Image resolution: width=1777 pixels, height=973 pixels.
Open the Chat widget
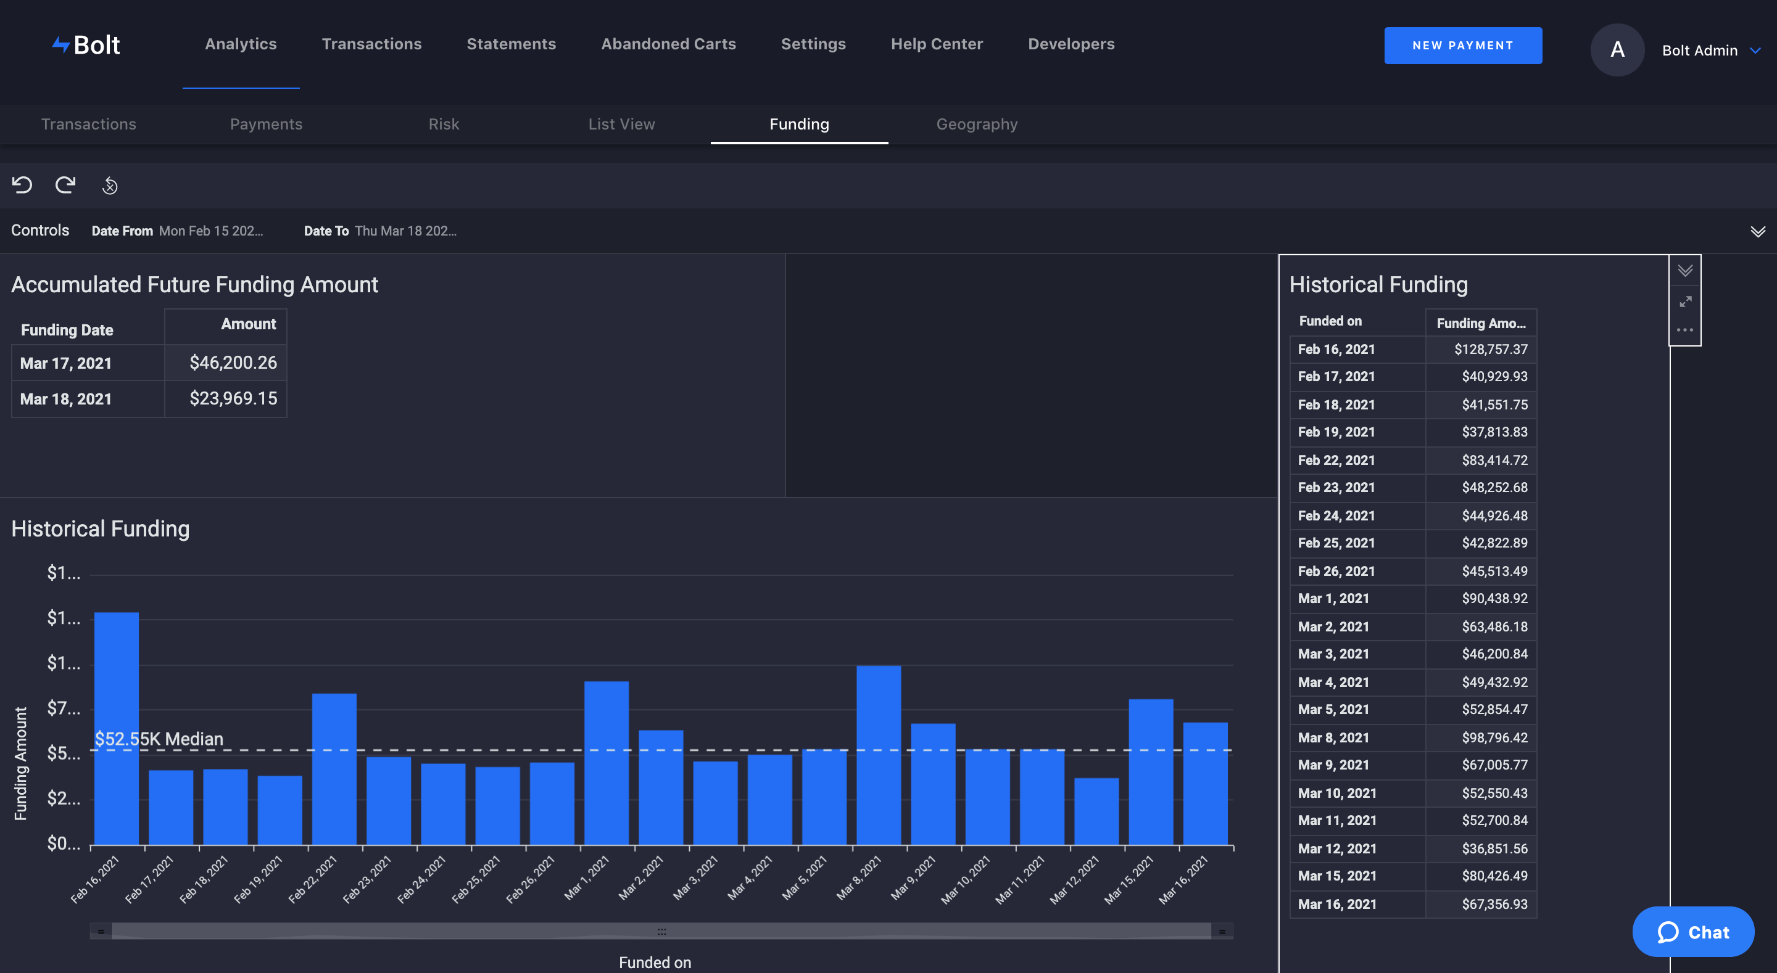[1693, 932]
